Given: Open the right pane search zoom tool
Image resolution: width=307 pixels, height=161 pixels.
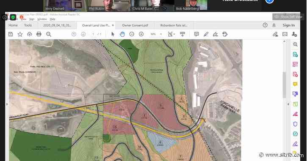Looking at the screenshot, I should (x=295, y=44).
